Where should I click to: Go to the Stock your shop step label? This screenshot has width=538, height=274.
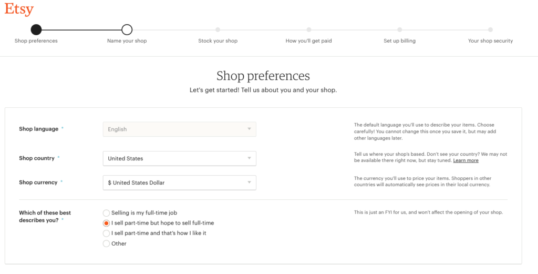click(218, 41)
